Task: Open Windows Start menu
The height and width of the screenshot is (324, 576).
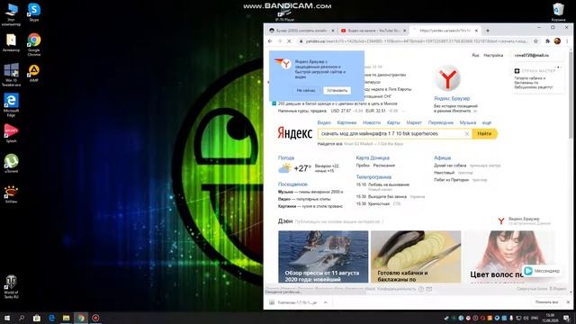Action: click(6, 318)
